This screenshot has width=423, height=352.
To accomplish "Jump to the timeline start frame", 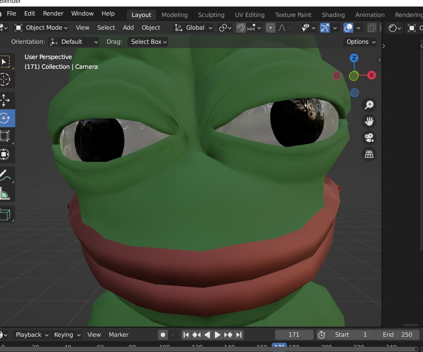I will [x=186, y=335].
